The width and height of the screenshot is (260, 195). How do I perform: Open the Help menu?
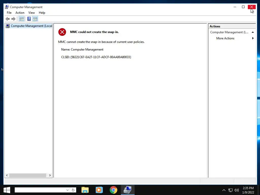coord(42,13)
